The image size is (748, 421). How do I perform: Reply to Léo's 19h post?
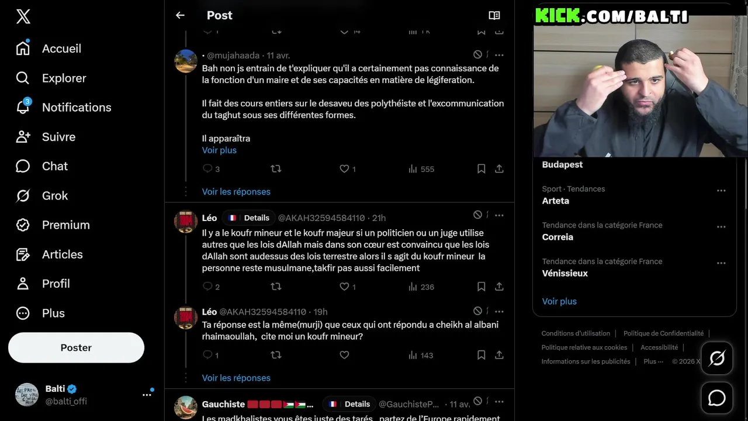[207, 355]
